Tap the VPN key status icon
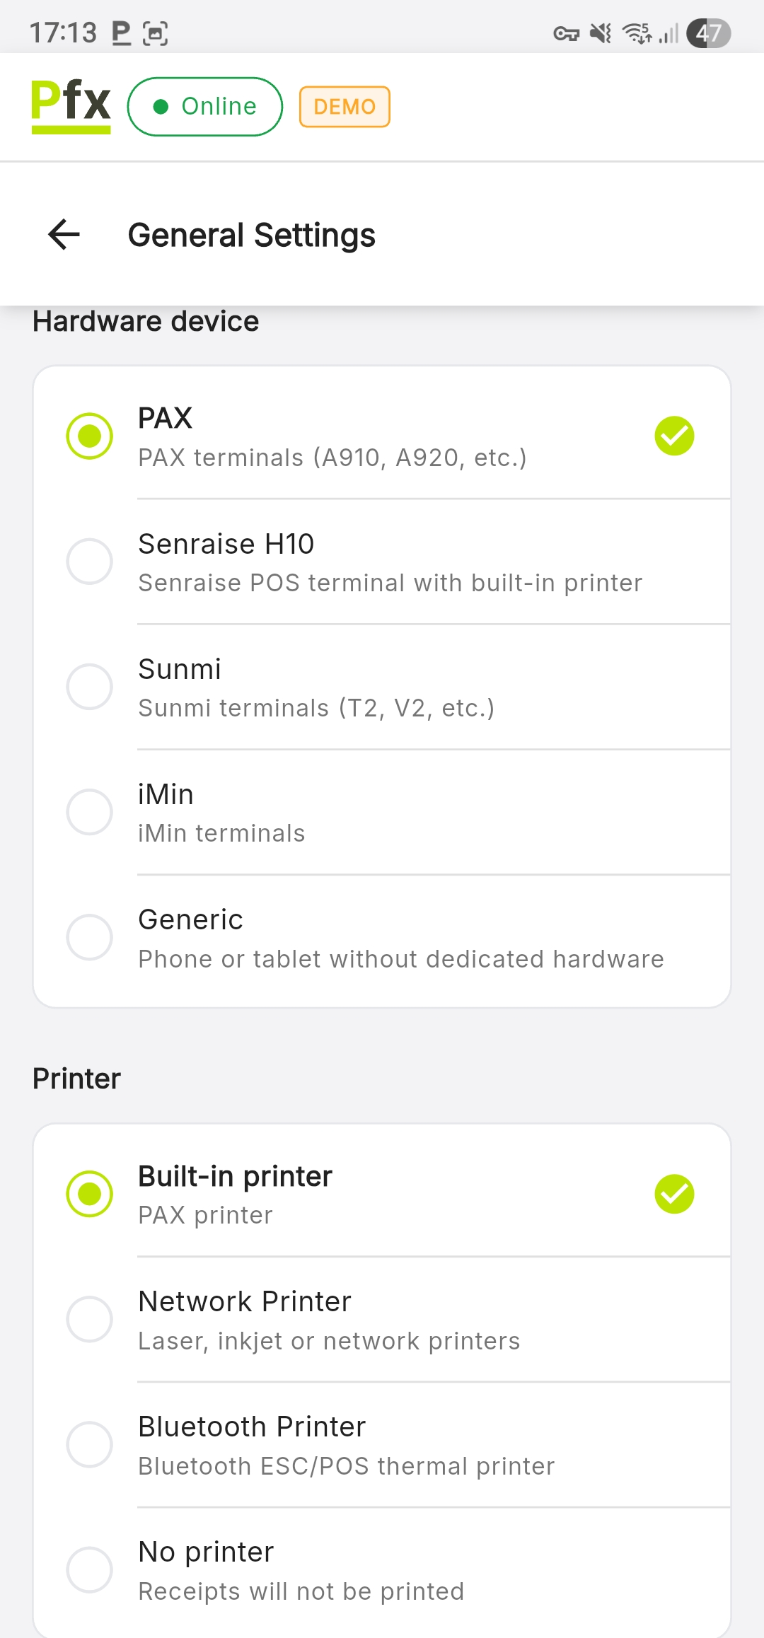The height and width of the screenshot is (1638, 764). click(566, 33)
